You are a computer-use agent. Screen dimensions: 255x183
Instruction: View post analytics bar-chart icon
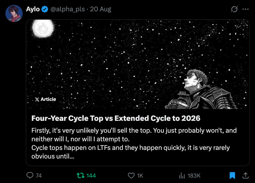click(182, 176)
